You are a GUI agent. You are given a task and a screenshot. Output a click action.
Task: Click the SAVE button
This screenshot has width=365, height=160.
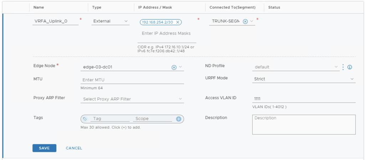click(x=44, y=148)
